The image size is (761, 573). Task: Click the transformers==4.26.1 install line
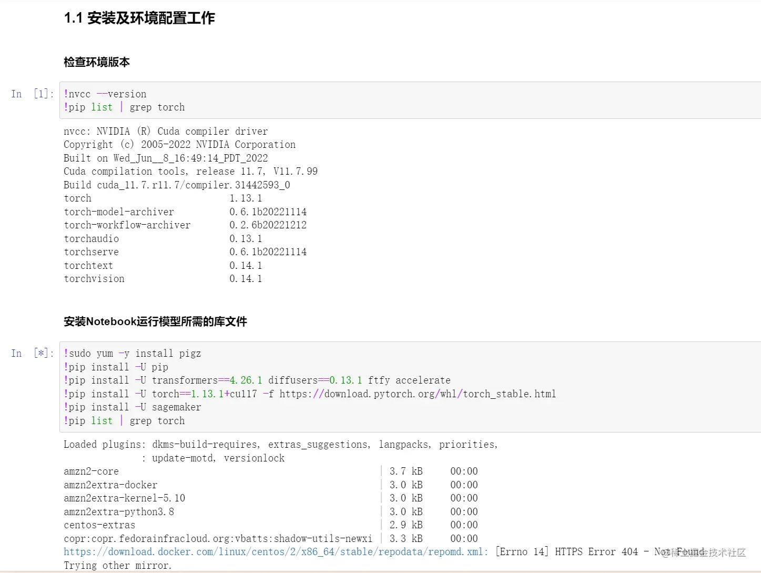coord(257,380)
